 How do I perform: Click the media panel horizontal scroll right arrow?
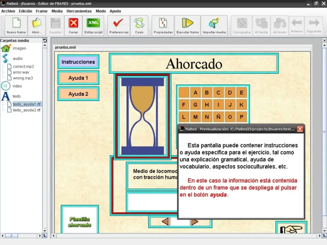[40, 236]
